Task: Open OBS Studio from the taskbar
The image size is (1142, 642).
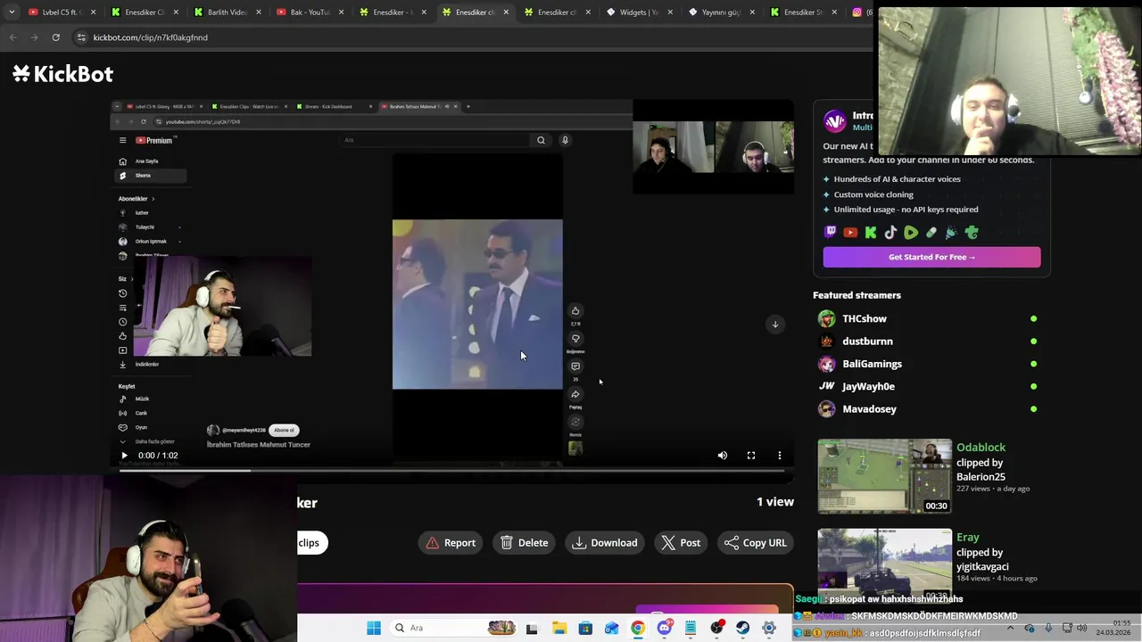Action: pos(716,628)
